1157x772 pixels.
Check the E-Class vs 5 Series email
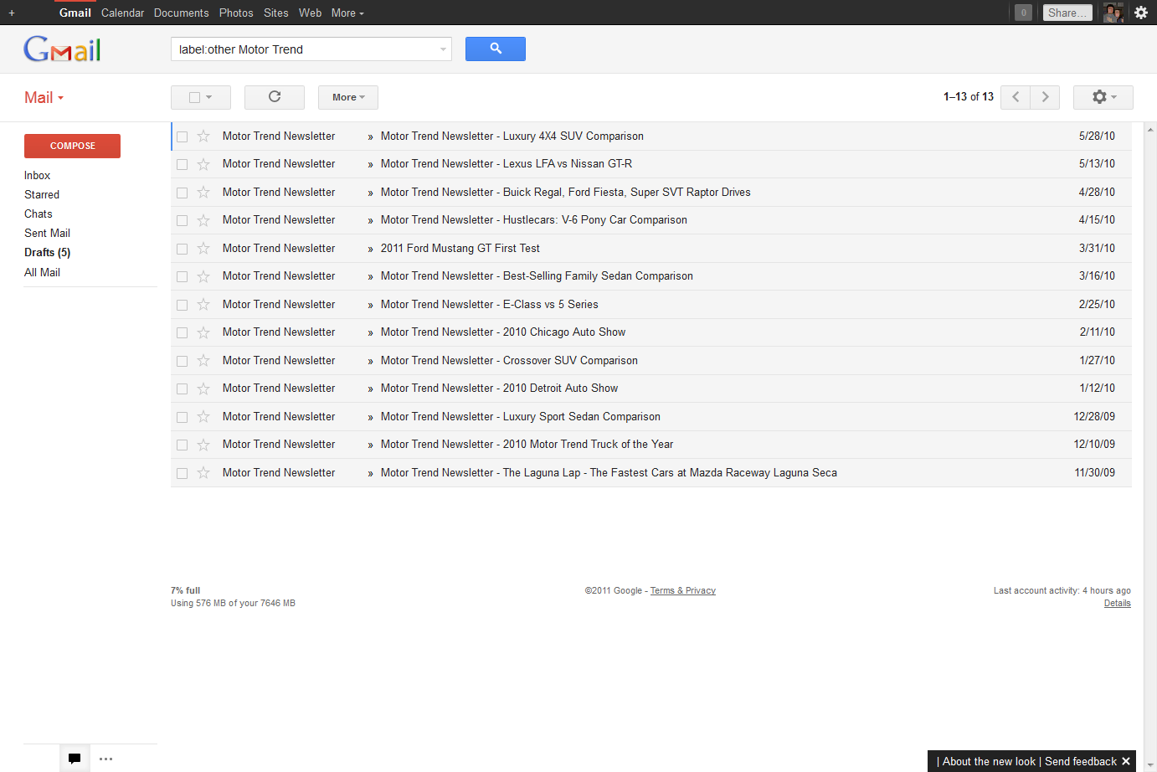click(182, 305)
